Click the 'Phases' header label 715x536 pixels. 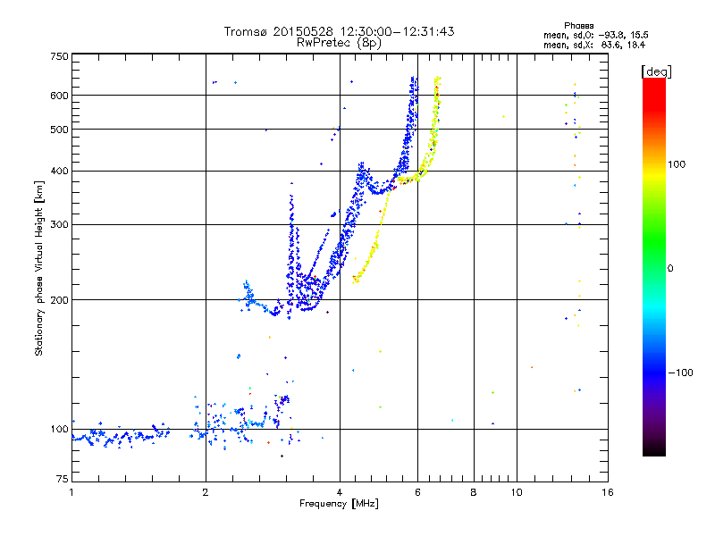click(x=578, y=26)
